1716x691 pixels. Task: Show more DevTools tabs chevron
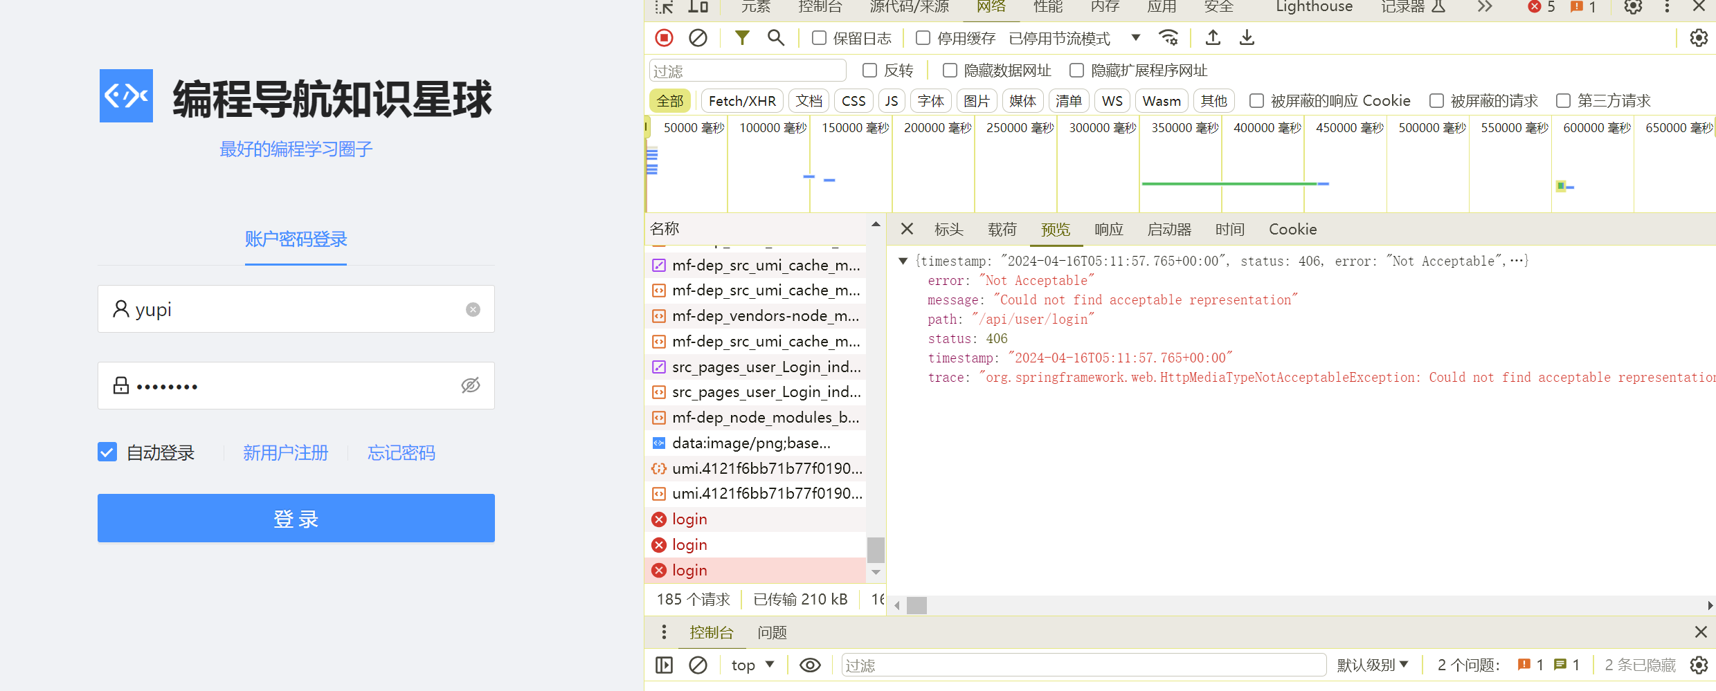tap(1484, 7)
